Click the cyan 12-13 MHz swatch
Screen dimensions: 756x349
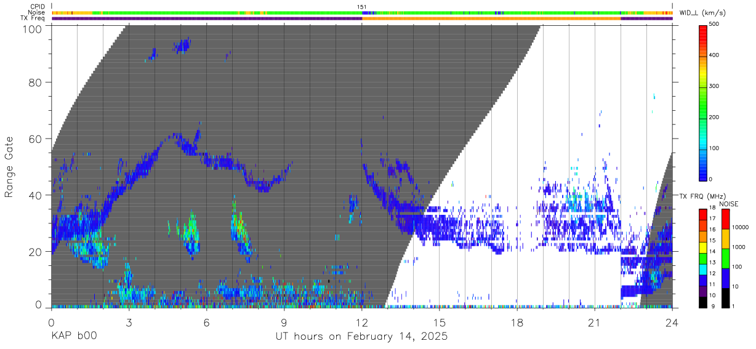tap(702, 270)
